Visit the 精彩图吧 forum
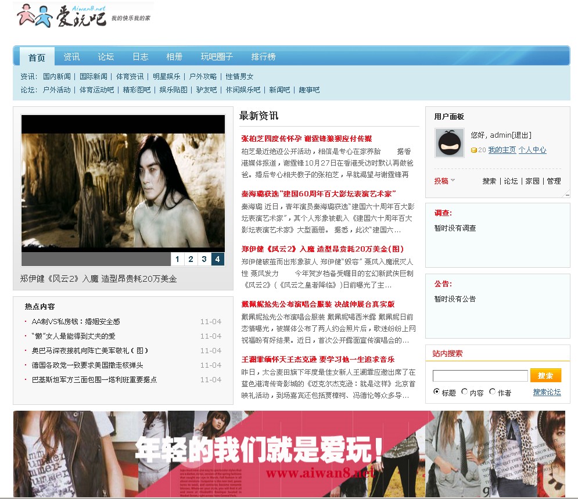 (137, 89)
